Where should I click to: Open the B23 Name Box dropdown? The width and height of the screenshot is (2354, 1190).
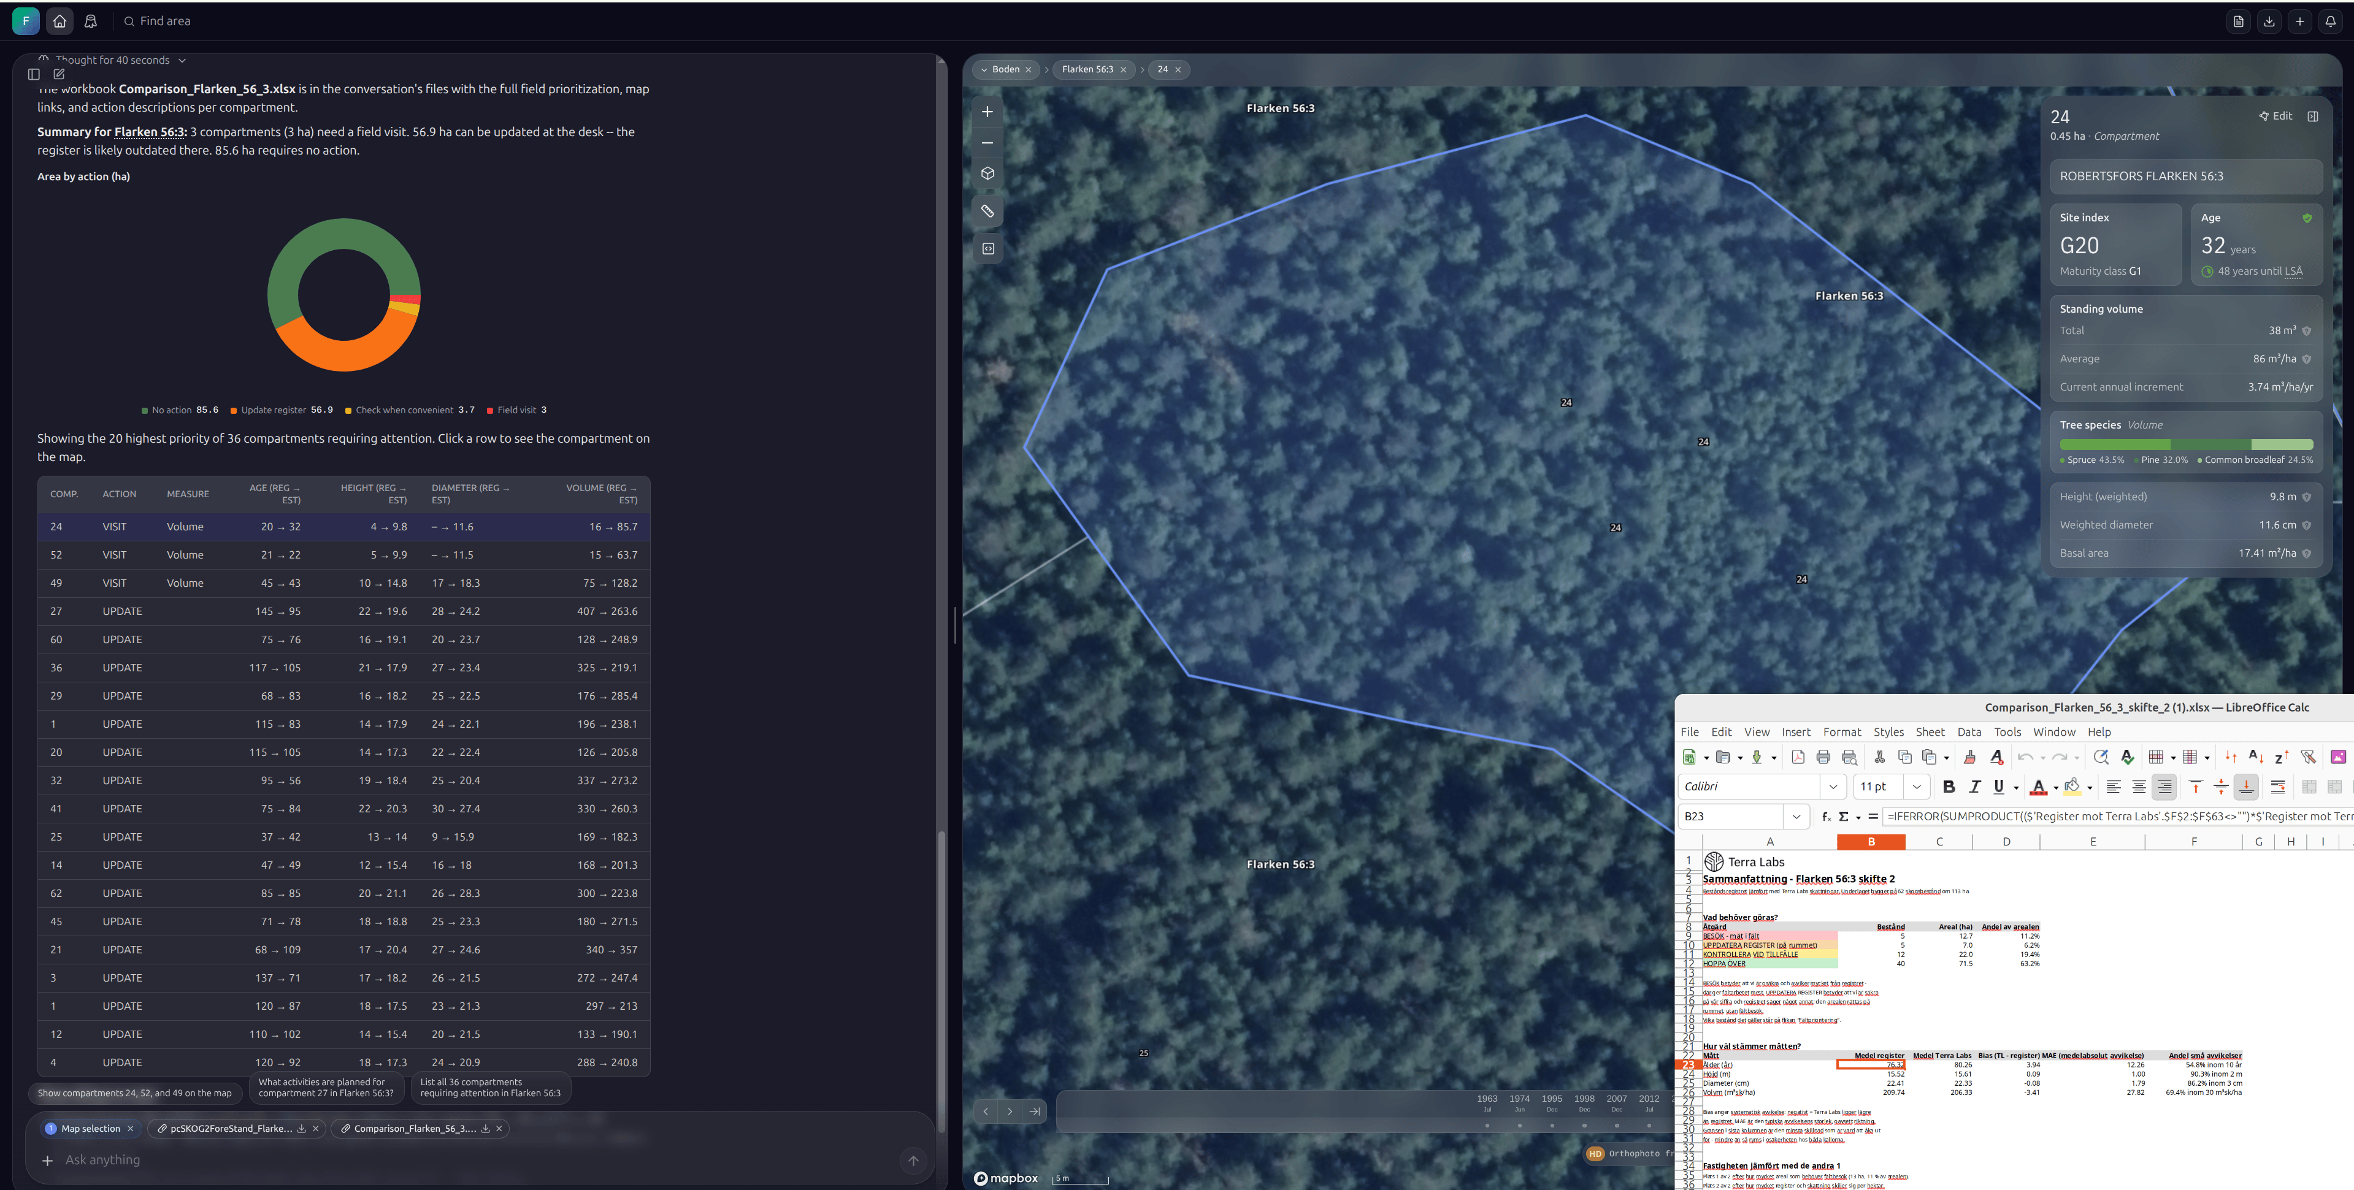click(x=1796, y=817)
